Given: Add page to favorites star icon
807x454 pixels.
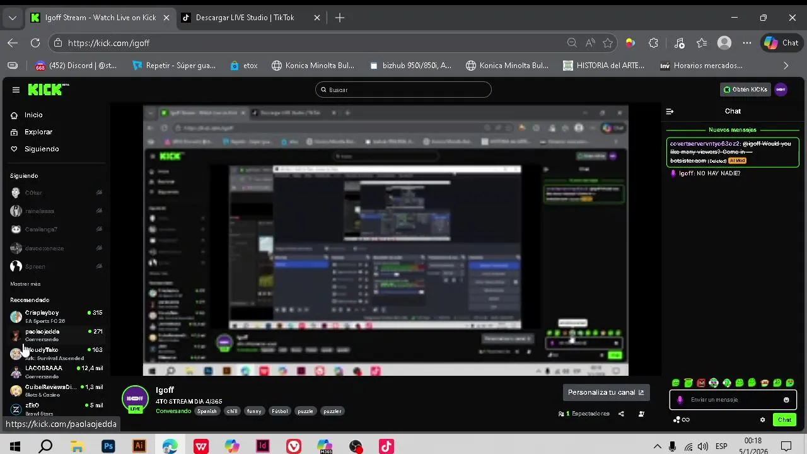Looking at the screenshot, I should pos(608,43).
